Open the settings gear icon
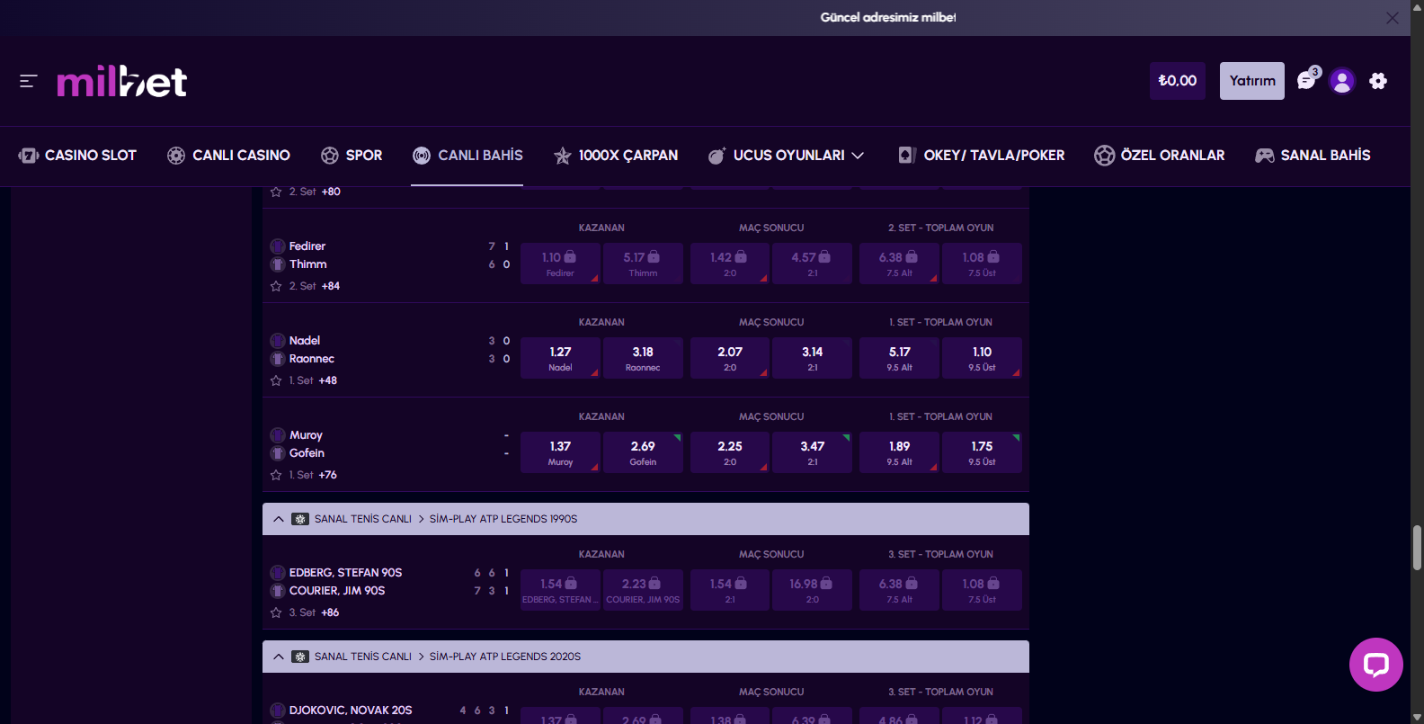Viewport: 1424px width, 724px height. point(1378,81)
